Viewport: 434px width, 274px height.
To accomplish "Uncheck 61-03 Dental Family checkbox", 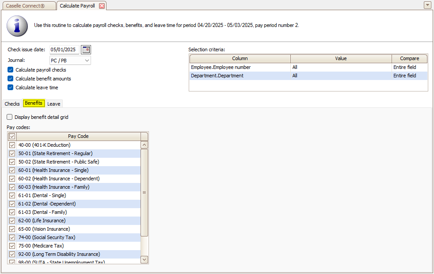I will tap(12, 212).
